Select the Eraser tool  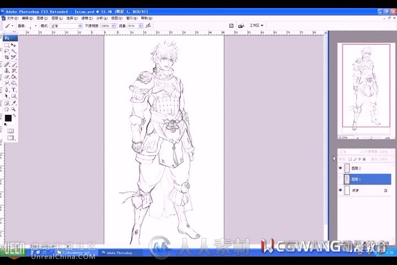pos(7,77)
